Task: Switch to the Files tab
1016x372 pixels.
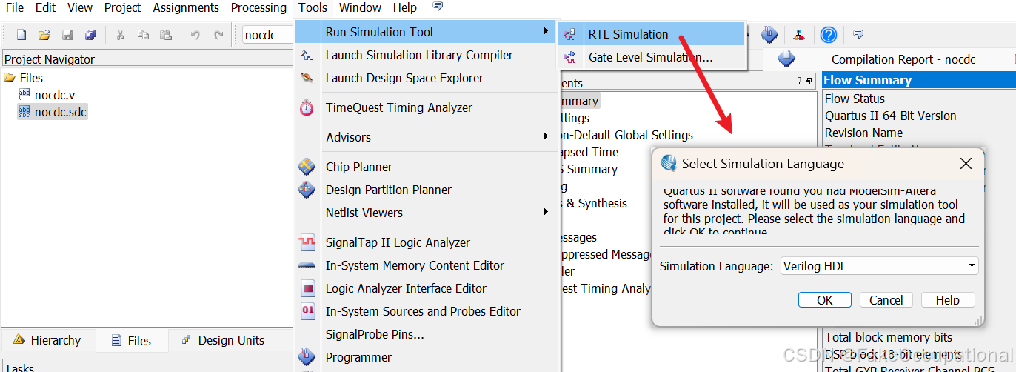Action: pos(131,340)
